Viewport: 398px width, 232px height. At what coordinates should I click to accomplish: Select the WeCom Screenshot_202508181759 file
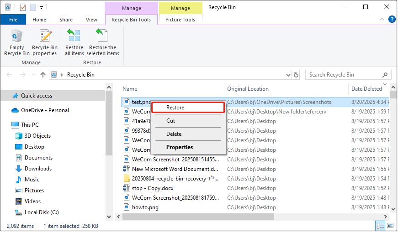pyautogui.click(x=175, y=197)
